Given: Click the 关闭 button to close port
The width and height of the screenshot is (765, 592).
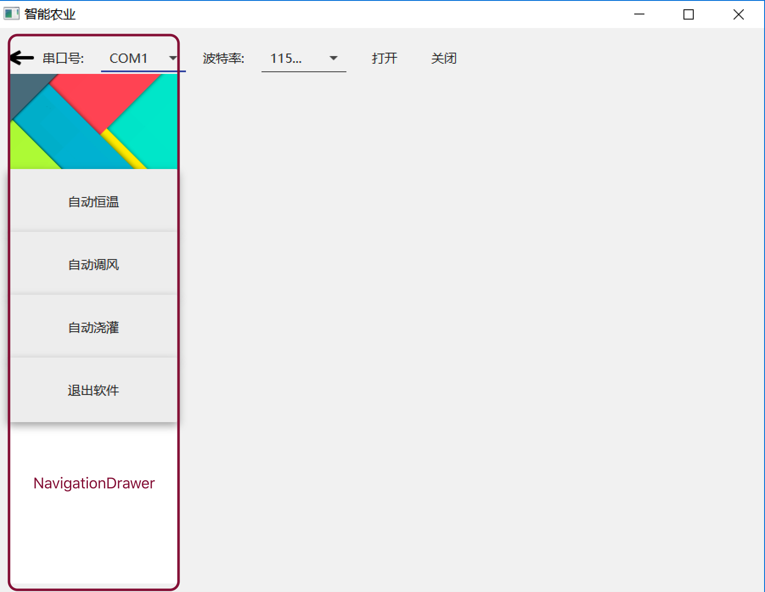Looking at the screenshot, I should 443,59.
